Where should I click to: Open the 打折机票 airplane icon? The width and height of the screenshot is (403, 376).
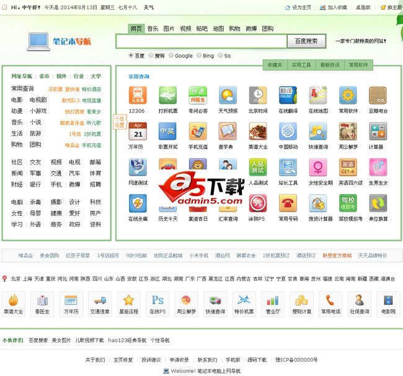(x=168, y=95)
